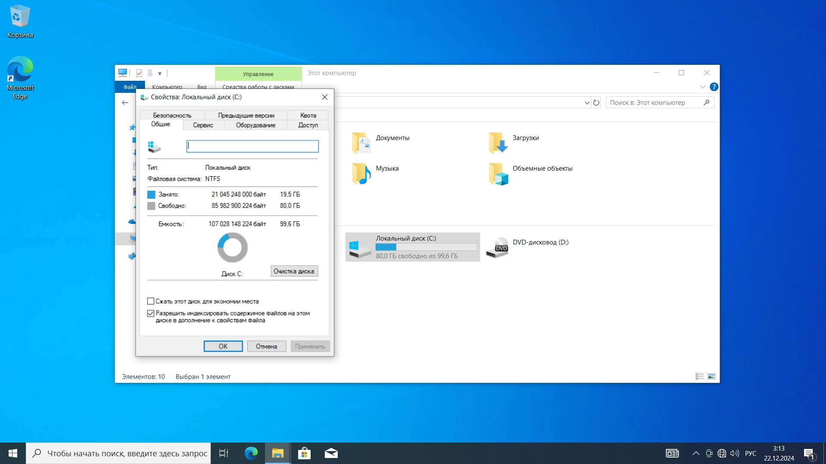Close the disk properties dialog
Screen dimensions: 826x464
[x=325, y=97]
